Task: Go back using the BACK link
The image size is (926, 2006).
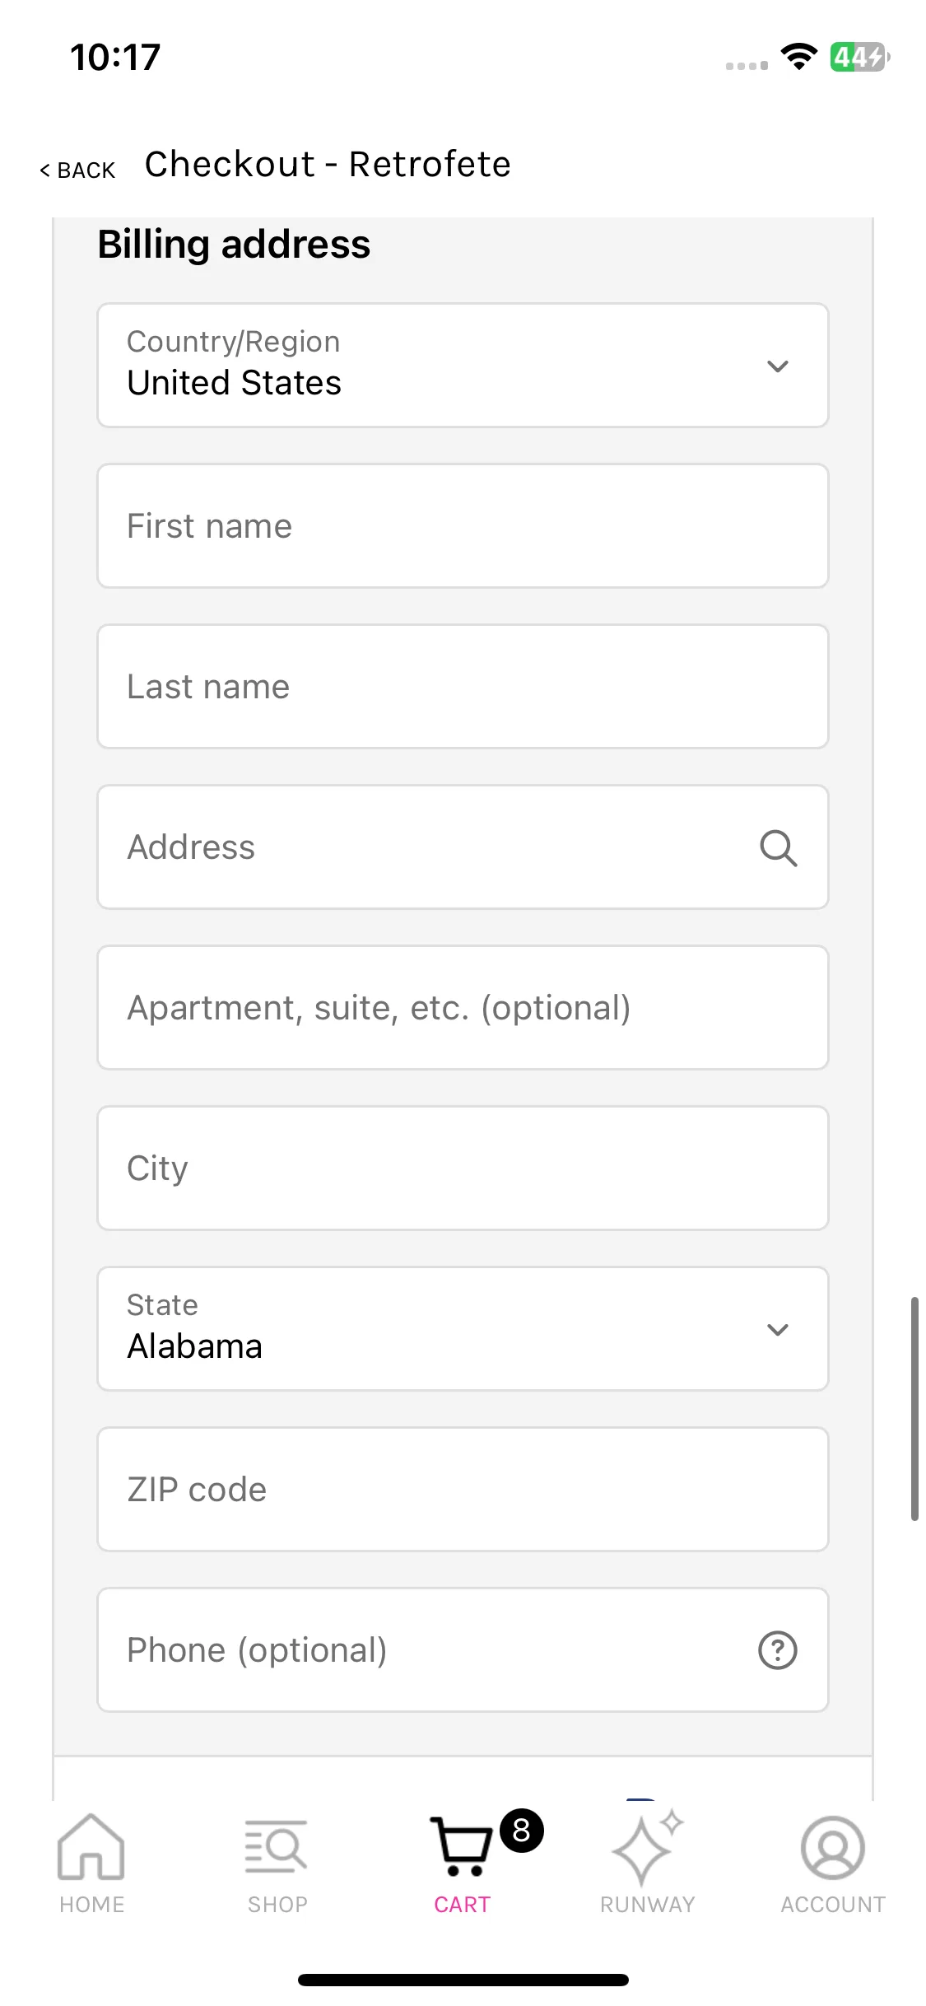Action: click(x=77, y=170)
